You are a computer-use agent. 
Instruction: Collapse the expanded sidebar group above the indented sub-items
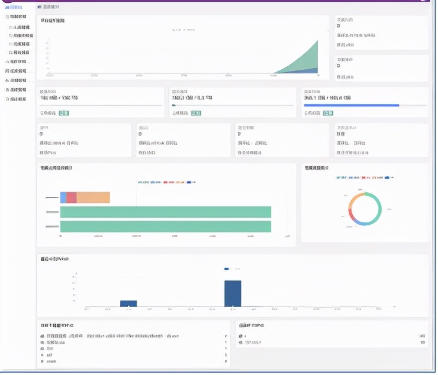tap(16, 17)
